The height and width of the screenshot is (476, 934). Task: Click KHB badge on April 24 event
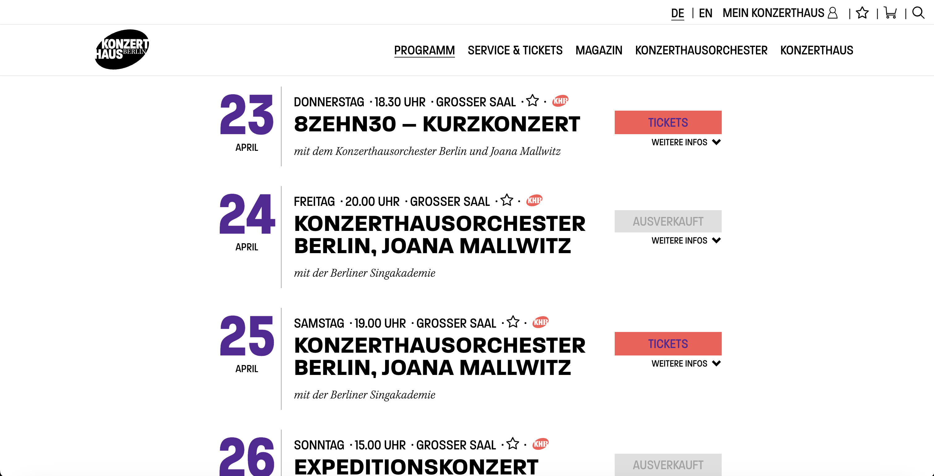pos(534,200)
